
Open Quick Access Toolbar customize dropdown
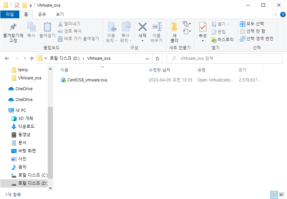click(x=30, y=6)
